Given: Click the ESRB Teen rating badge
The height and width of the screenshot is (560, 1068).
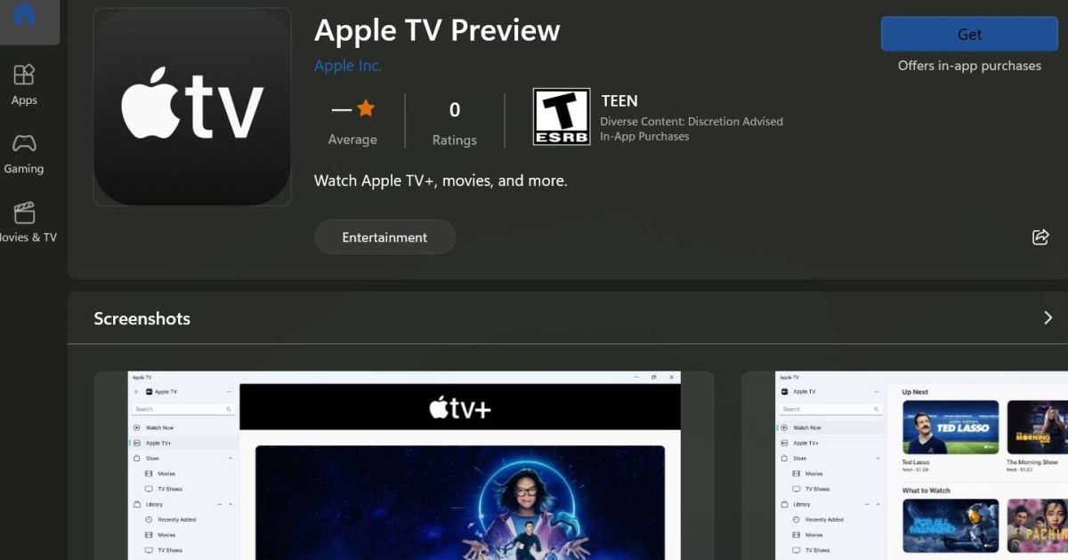Looking at the screenshot, I should pyautogui.click(x=561, y=116).
